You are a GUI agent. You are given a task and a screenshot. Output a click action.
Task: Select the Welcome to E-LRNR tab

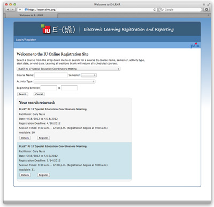[31, 16]
